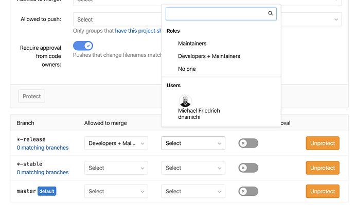Click the Protect button
Image resolution: width=355 pixels, height=206 pixels.
pyautogui.click(x=32, y=96)
